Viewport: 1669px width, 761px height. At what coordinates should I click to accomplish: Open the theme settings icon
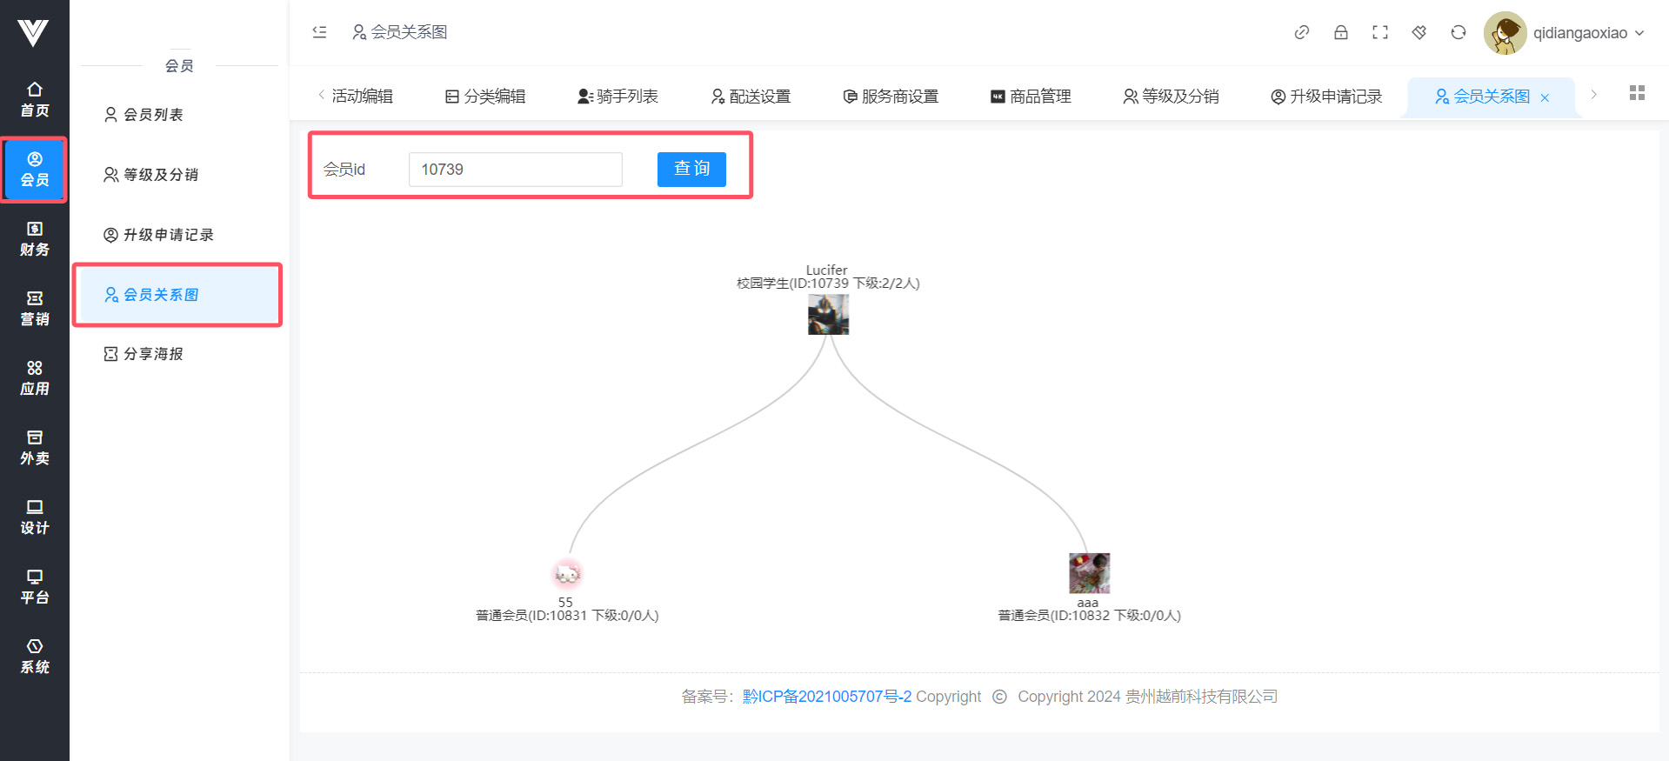pyautogui.click(x=1419, y=32)
